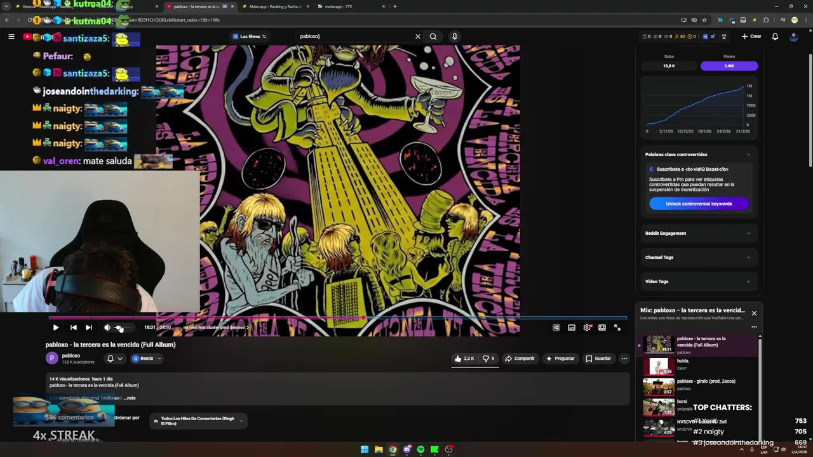The width and height of the screenshot is (813, 457).
Task: Expand 'Channel Tags' section
Action: (697, 257)
